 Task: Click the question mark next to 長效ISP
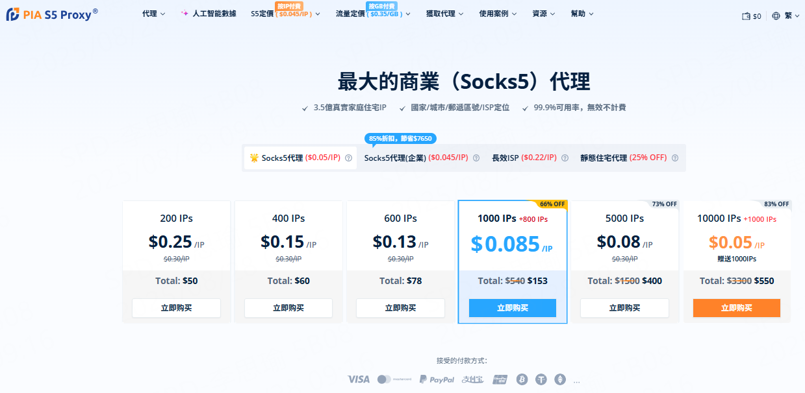565,158
